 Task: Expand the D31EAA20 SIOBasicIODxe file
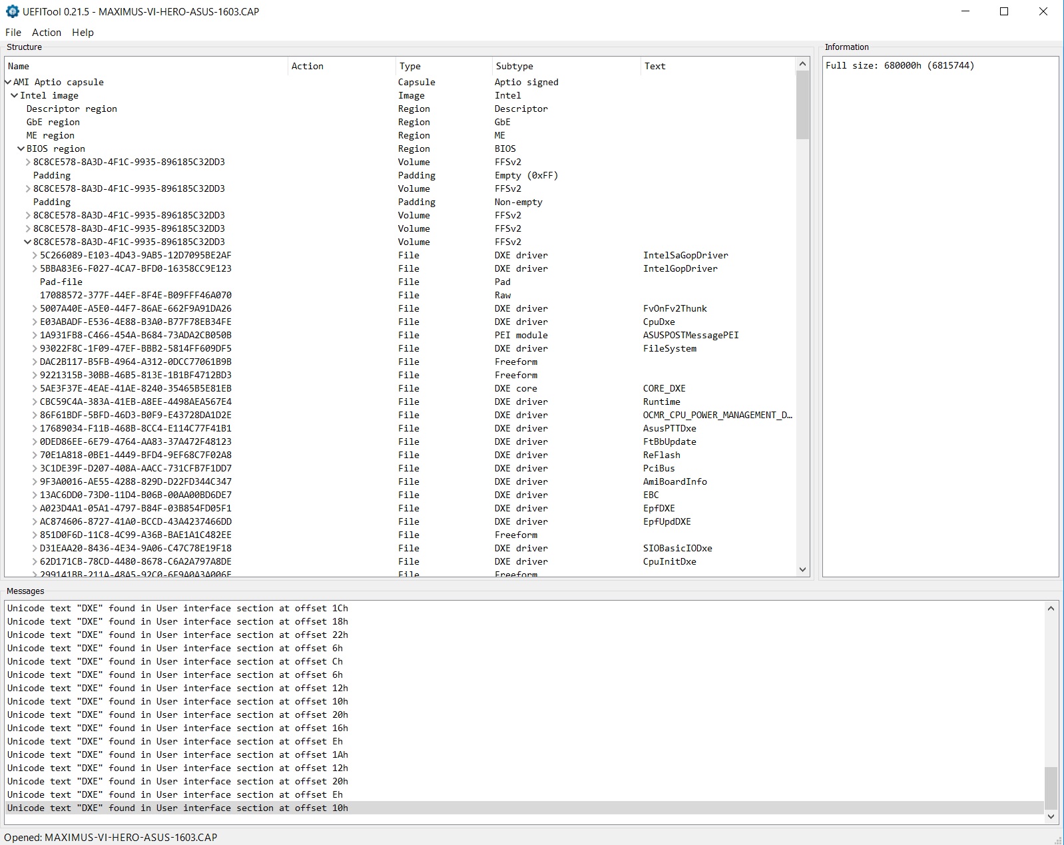tap(35, 548)
